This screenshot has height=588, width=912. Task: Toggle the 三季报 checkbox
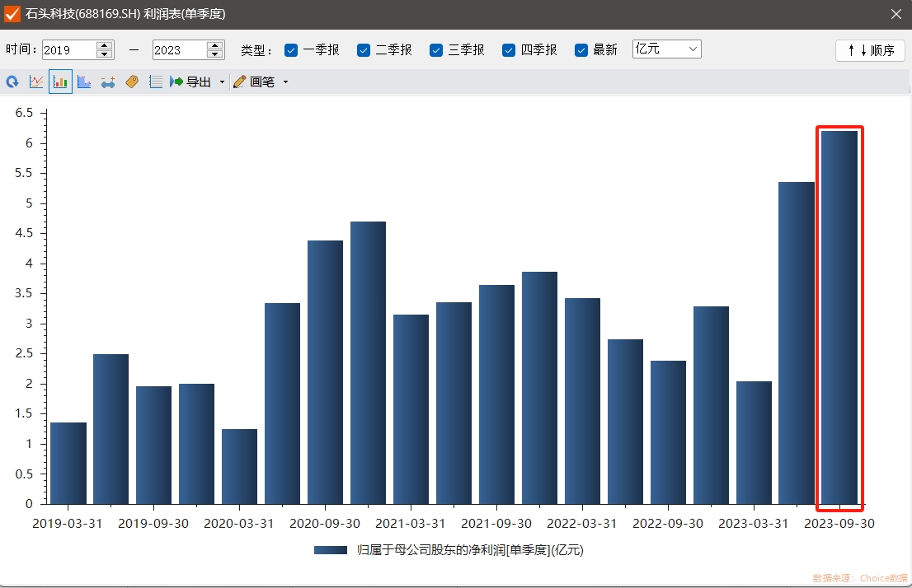(x=436, y=50)
